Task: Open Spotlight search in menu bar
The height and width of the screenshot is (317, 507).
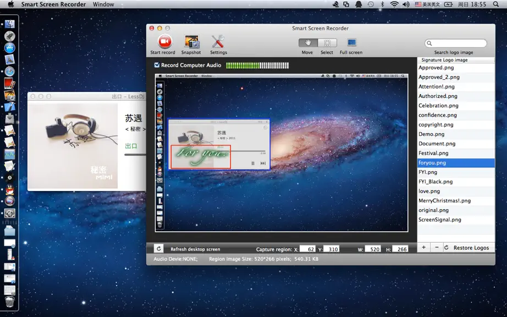Action: 496,4
